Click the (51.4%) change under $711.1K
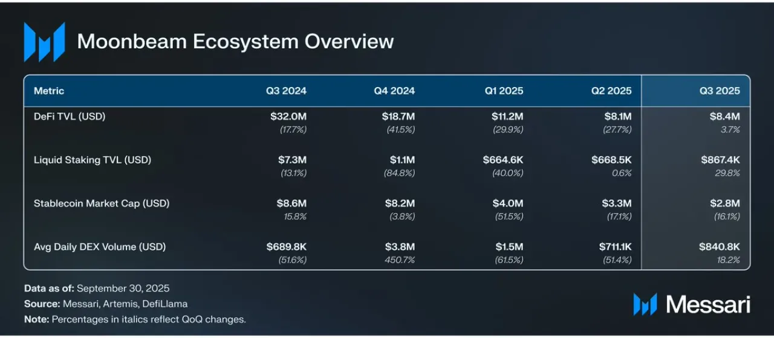 [618, 260]
